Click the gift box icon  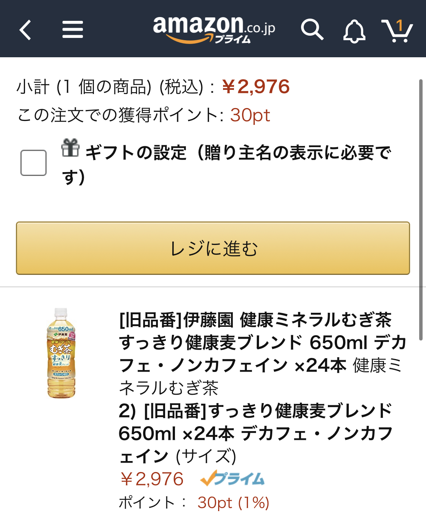click(x=70, y=147)
